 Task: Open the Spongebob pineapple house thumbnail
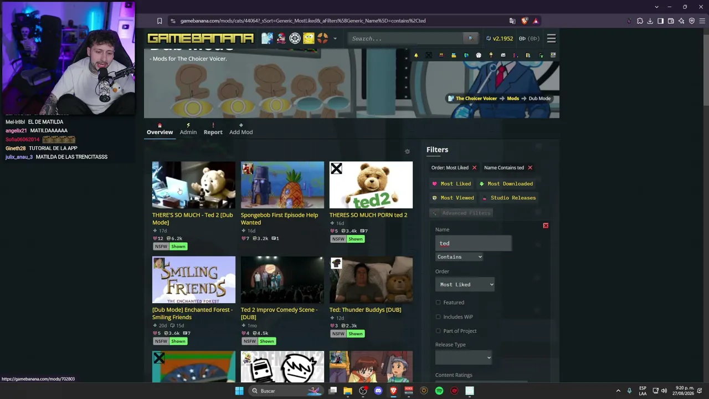click(282, 185)
